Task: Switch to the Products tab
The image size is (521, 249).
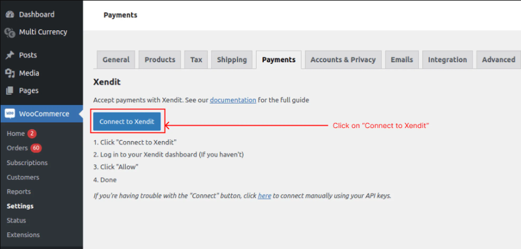Action: coord(160,60)
